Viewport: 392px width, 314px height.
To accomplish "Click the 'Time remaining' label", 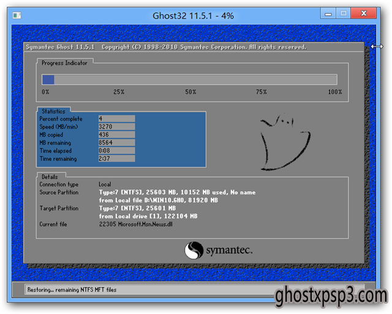I will pyautogui.click(x=58, y=159).
